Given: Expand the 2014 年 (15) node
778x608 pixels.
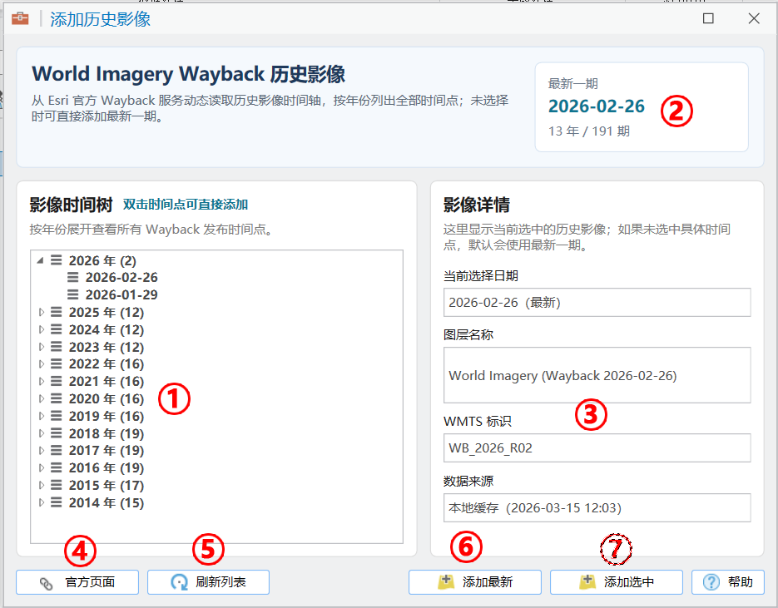Looking at the screenshot, I should coord(42,502).
